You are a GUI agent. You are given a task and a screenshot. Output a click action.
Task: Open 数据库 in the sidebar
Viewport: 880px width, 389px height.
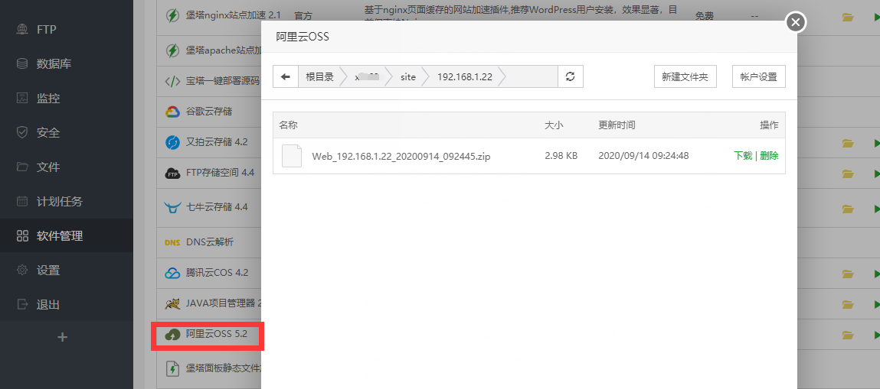point(66,63)
